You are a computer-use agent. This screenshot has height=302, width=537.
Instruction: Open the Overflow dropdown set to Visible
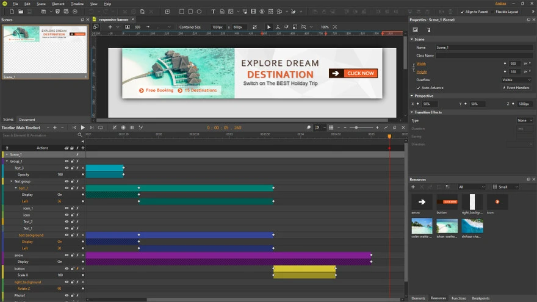516,80
